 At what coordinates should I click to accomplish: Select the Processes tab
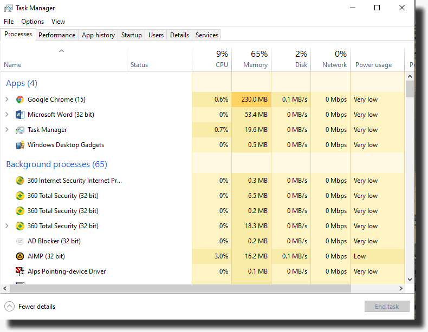pyautogui.click(x=18, y=34)
